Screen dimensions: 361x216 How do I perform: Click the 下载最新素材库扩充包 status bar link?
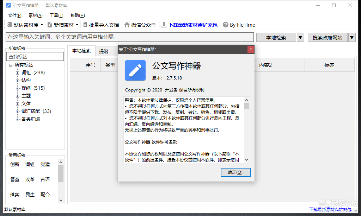[330, 209]
